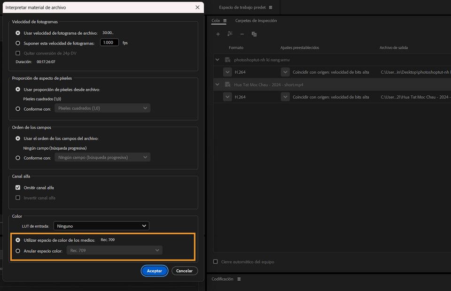Image resolution: width=451 pixels, height=291 pixels.
Task: Remove queue item using the minus icon
Action: [241, 34]
